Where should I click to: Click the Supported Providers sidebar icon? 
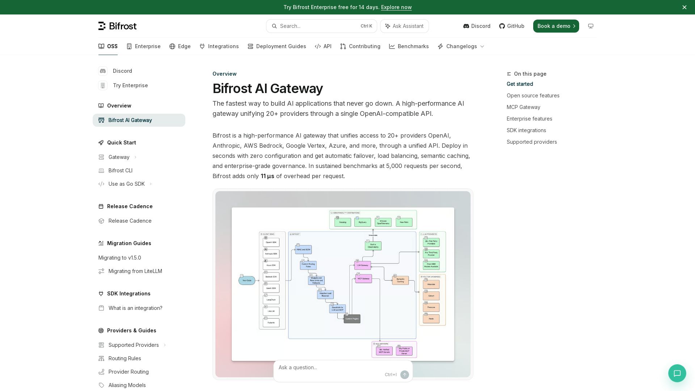pos(101,345)
